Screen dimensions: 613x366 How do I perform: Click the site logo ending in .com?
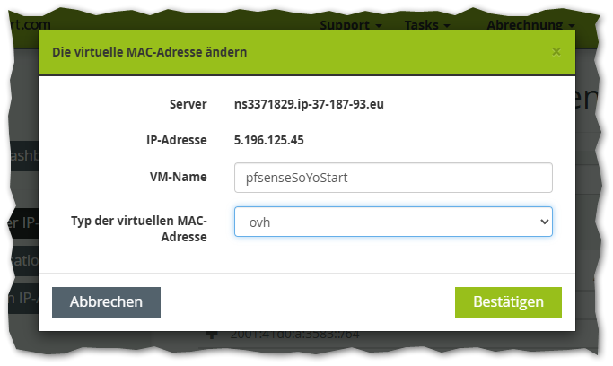[x=25, y=25]
